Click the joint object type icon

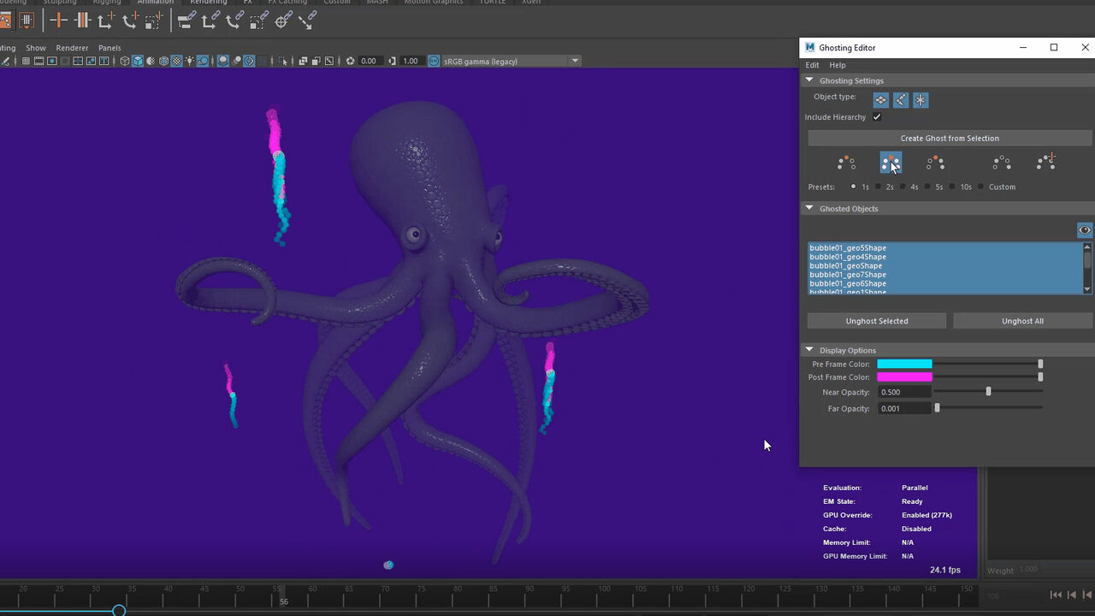coord(901,100)
